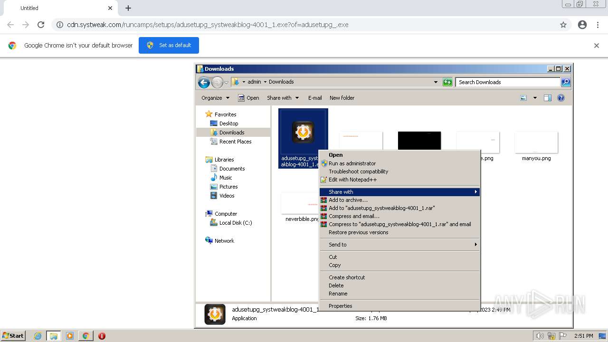Select the black thumbnail image file
608x342 pixels.
point(419,141)
